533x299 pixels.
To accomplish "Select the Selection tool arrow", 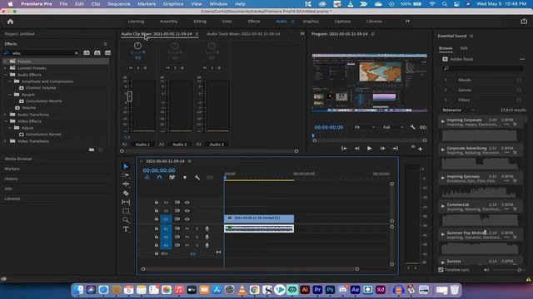I will point(126,166).
